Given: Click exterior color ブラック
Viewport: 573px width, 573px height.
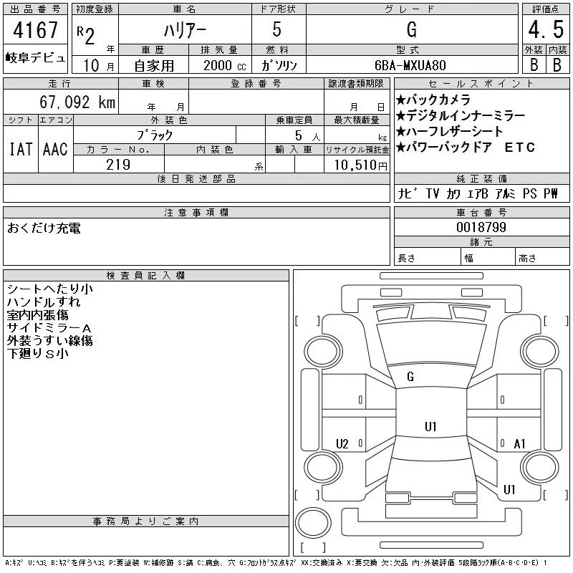Looking at the screenshot, I should pos(155,135).
